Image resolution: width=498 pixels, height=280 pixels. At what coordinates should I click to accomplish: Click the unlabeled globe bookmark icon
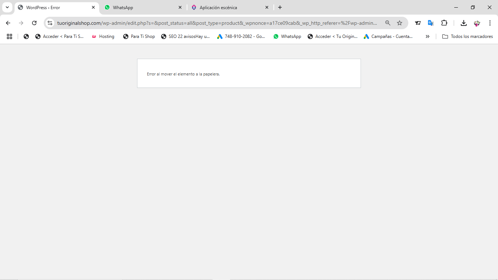click(x=26, y=36)
